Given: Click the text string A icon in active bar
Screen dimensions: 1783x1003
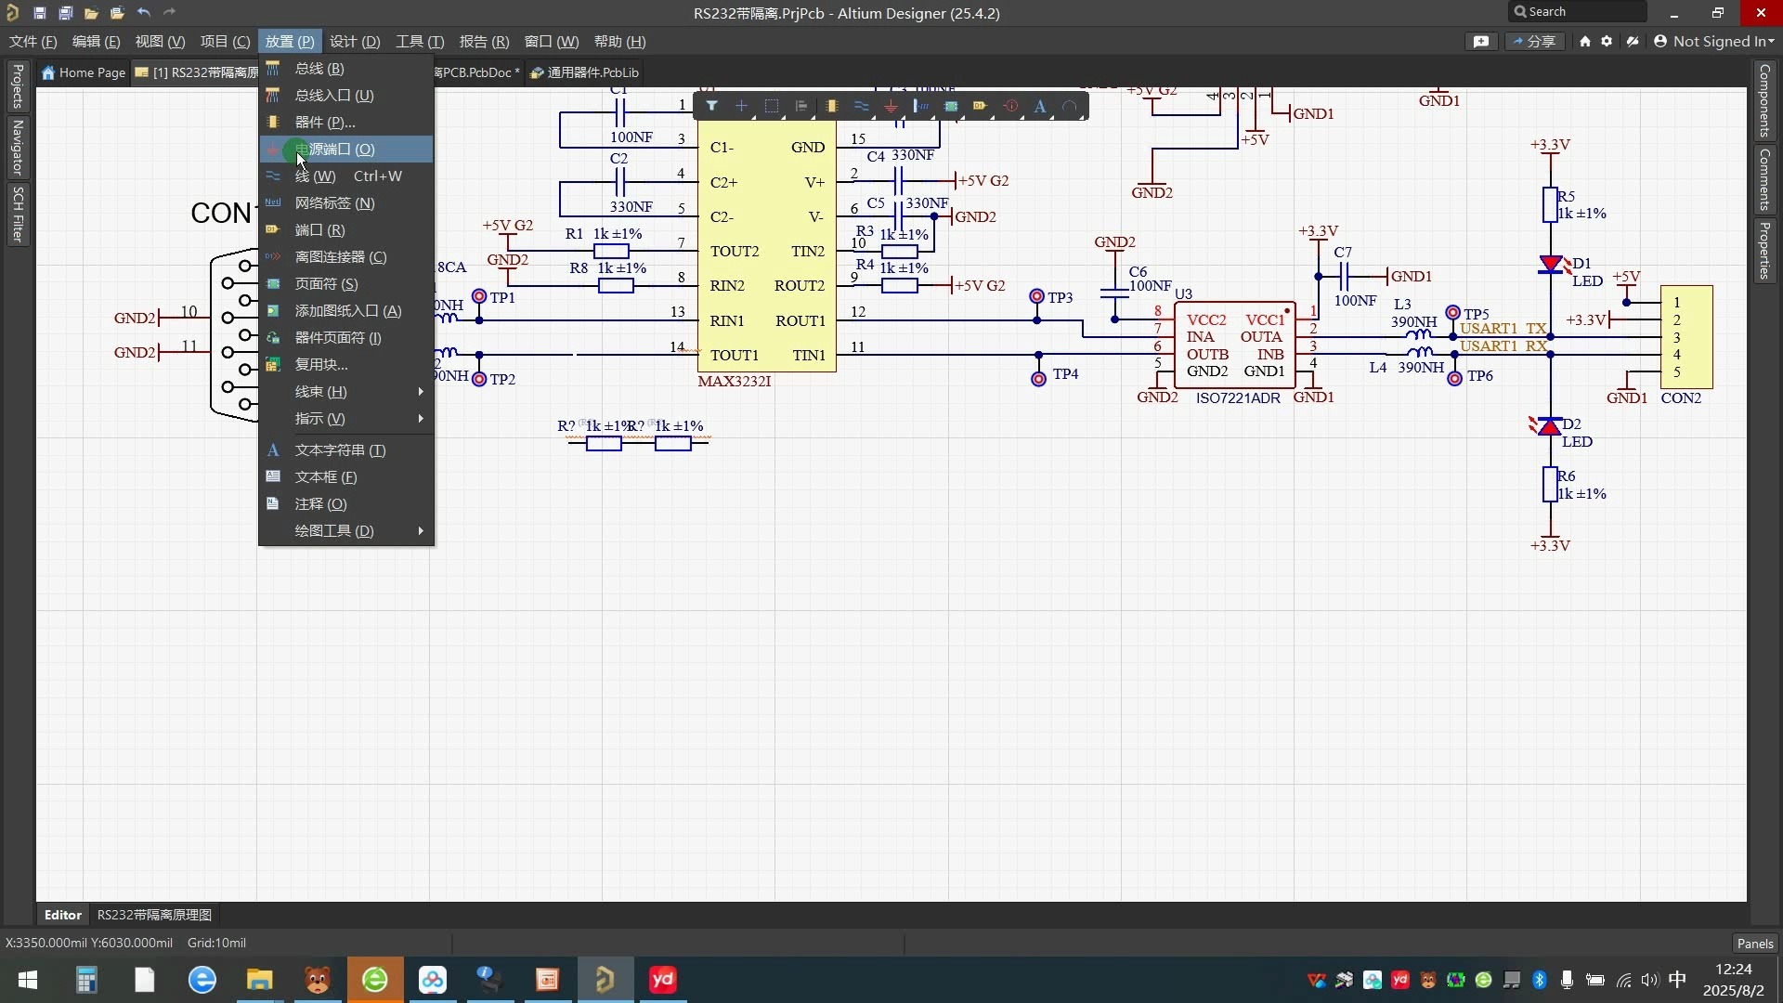Looking at the screenshot, I should tap(1040, 106).
